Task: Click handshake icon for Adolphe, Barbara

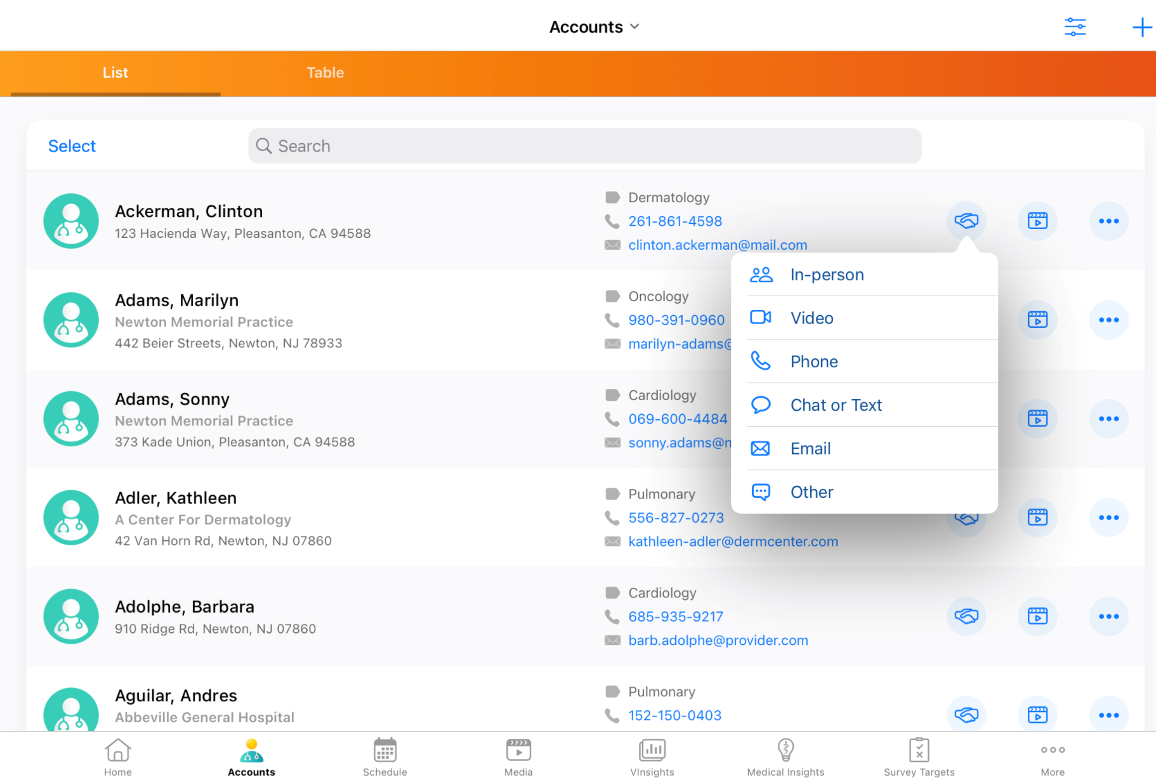Action: pyautogui.click(x=966, y=616)
